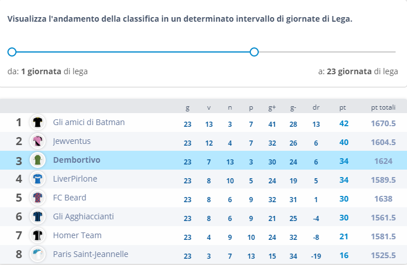Screen dimensions: 407x265
Task: Click the grey slider track after the right handle
Action: click(x=327, y=52)
